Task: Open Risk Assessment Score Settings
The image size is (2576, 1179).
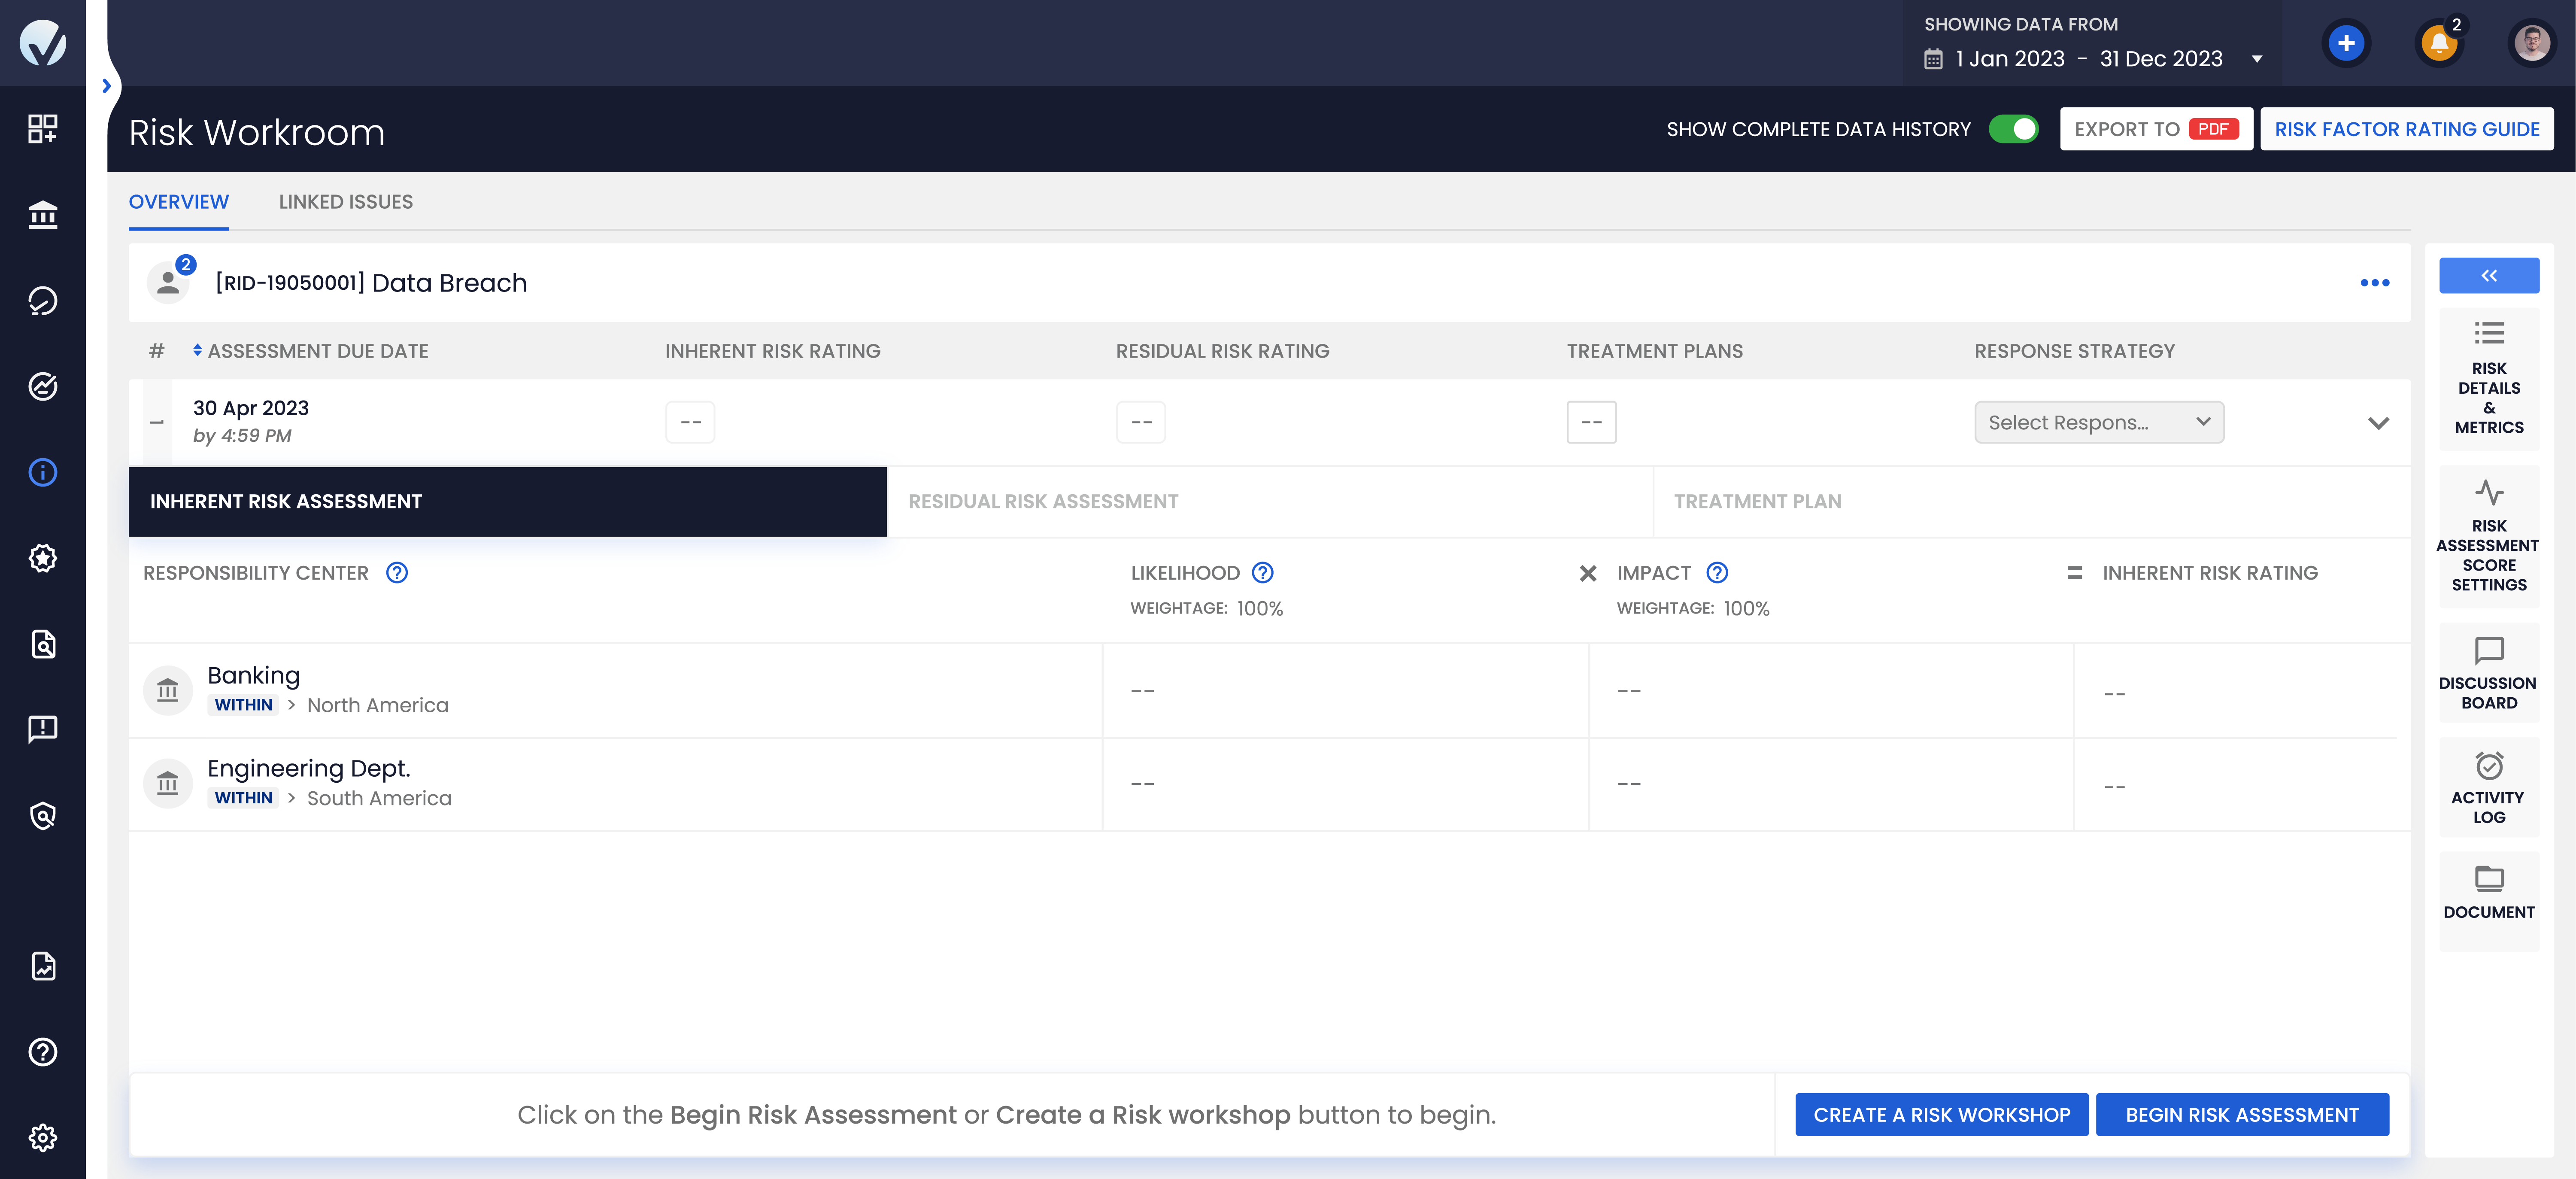Action: pos(2489,537)
